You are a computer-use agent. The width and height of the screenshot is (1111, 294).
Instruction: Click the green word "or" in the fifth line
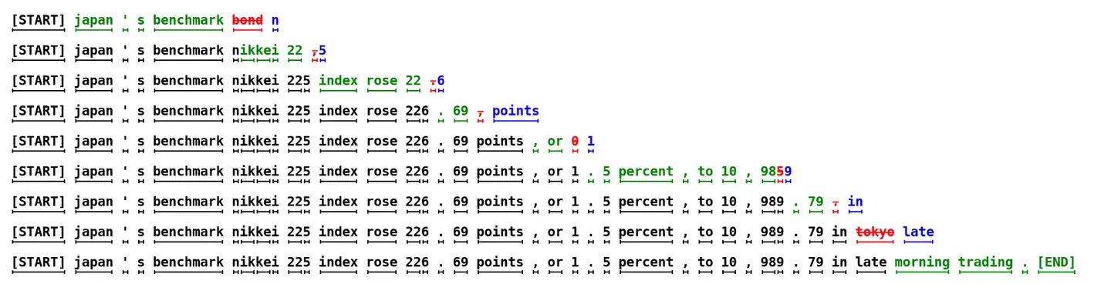click(x=555, y=142)
